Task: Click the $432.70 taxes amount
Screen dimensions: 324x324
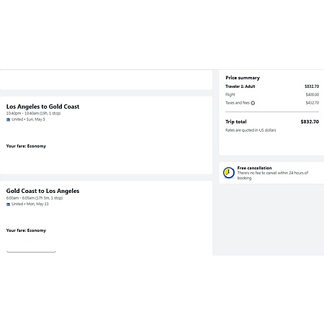Action: point(312,103)
